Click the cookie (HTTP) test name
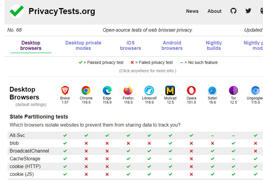Viewport: 263px width, 180px height. pos(25,166)
